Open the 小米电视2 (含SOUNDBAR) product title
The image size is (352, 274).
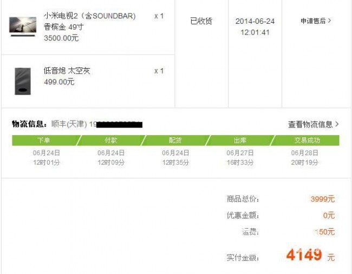pyautogui.click(x=89, y=16)
